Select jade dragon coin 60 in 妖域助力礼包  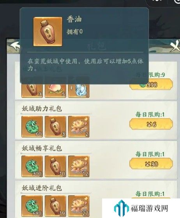point(32,127)
